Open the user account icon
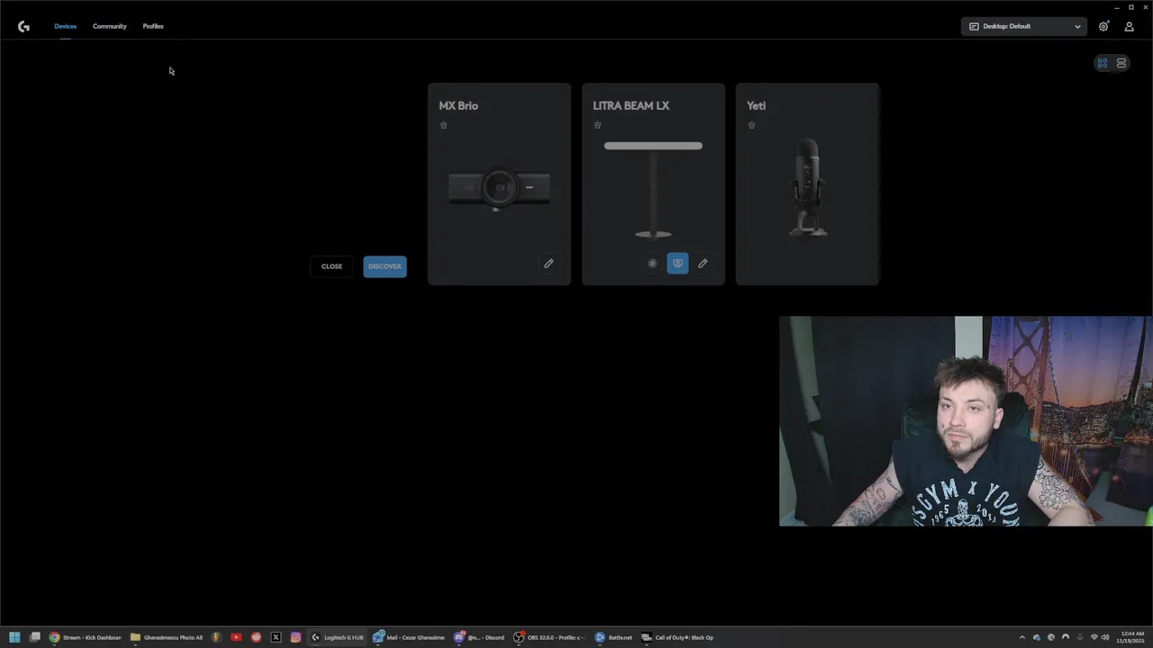This screenshot has width=1153, height=648. coord(1129,26)
